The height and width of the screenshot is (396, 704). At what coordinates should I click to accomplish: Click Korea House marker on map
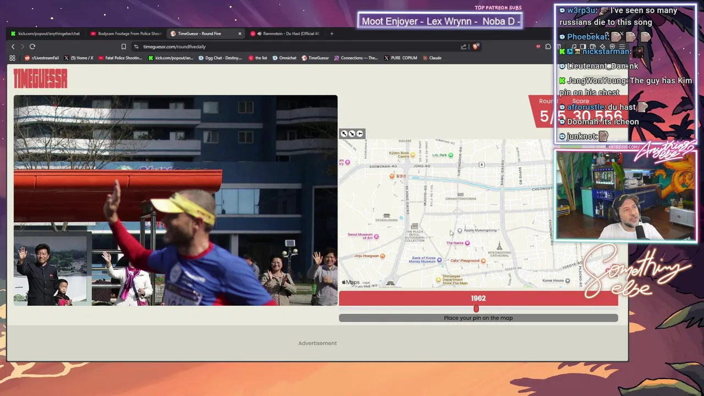click(569, 280)
